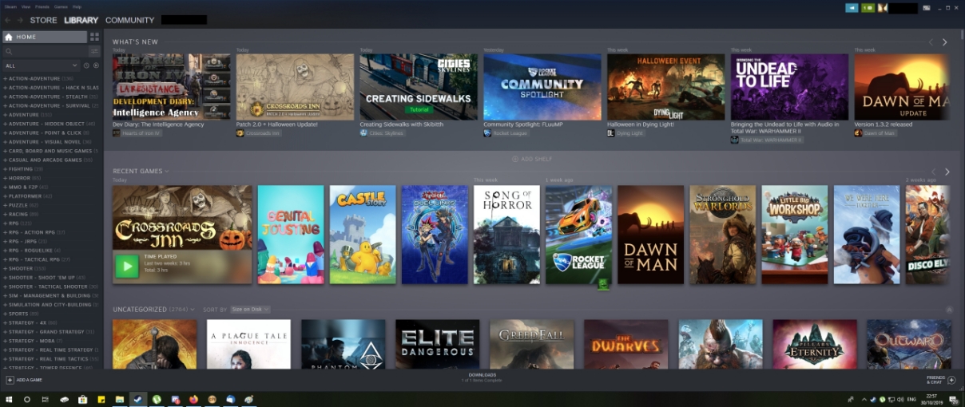The height and width of the screenshot is (407, 965).
Task: Open Dawn of Man game cover
Action: point(650,235)
